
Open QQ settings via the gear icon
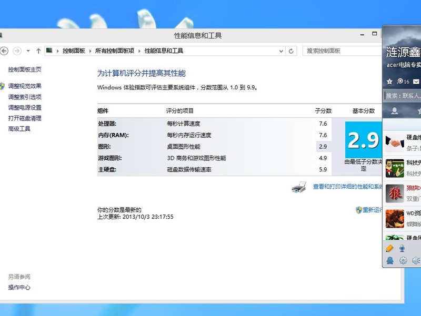[403, 260]
